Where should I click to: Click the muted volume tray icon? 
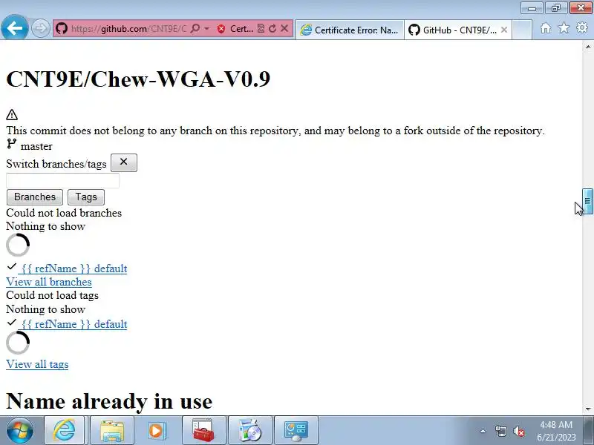click(x=518, y=432)
